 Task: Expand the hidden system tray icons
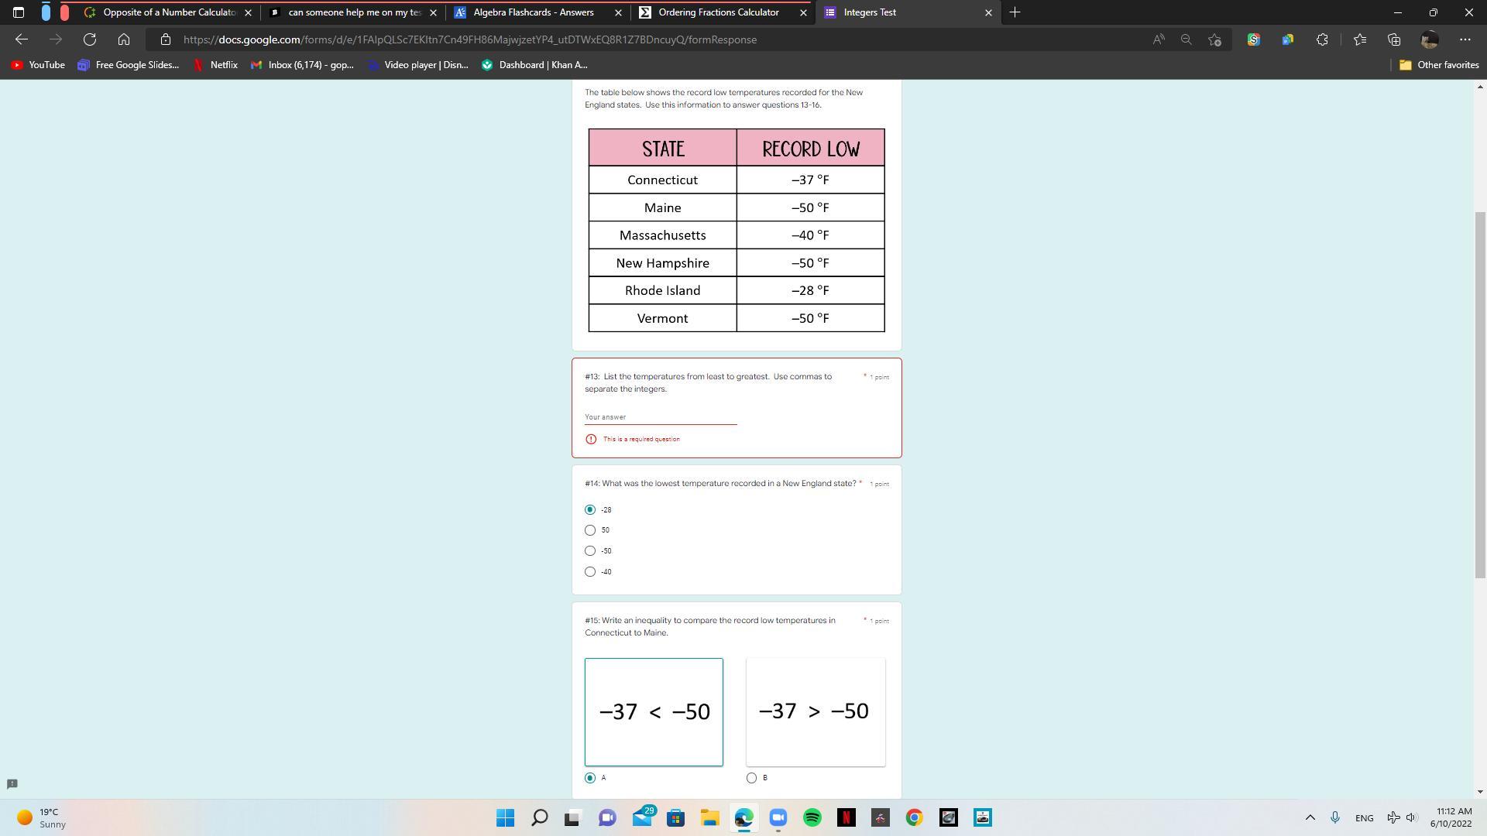click(1310, 817)
